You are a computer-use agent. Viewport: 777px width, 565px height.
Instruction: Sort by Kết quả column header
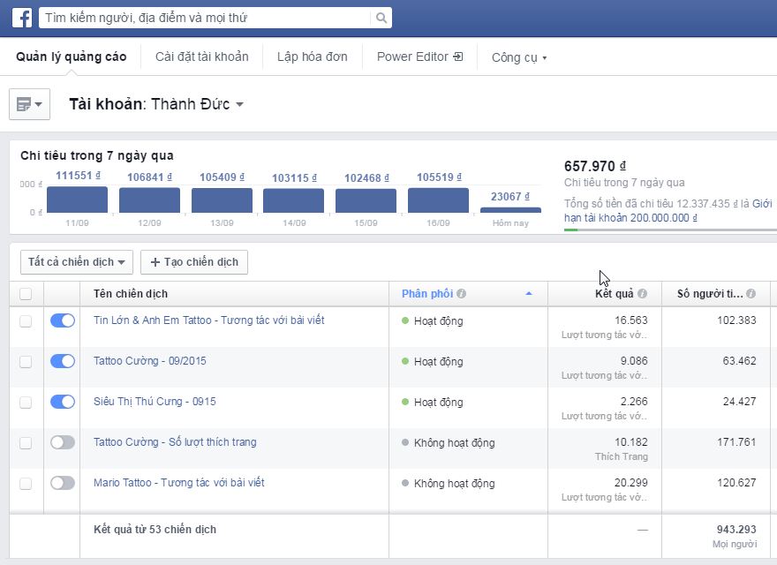(614, 294)
